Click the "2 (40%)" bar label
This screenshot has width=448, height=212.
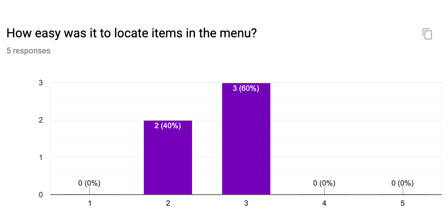click(x=168, y=126)
